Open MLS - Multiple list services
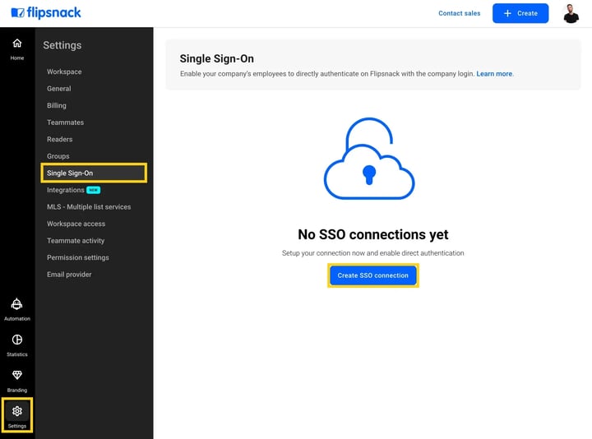 pyautogui.click(x=89, y=207)
